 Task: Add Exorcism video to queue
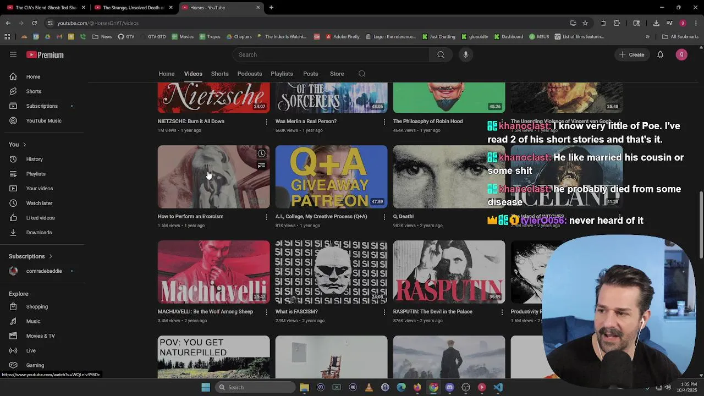pos(261,166)
